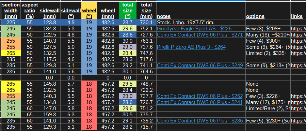The width and height of the screenshot is (306, 131).
Task: Select the highlighted 29.4 cell
Action: pos(128,53)
